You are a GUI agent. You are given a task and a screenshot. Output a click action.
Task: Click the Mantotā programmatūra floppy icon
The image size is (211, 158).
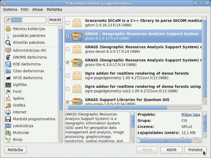(8, 119)
